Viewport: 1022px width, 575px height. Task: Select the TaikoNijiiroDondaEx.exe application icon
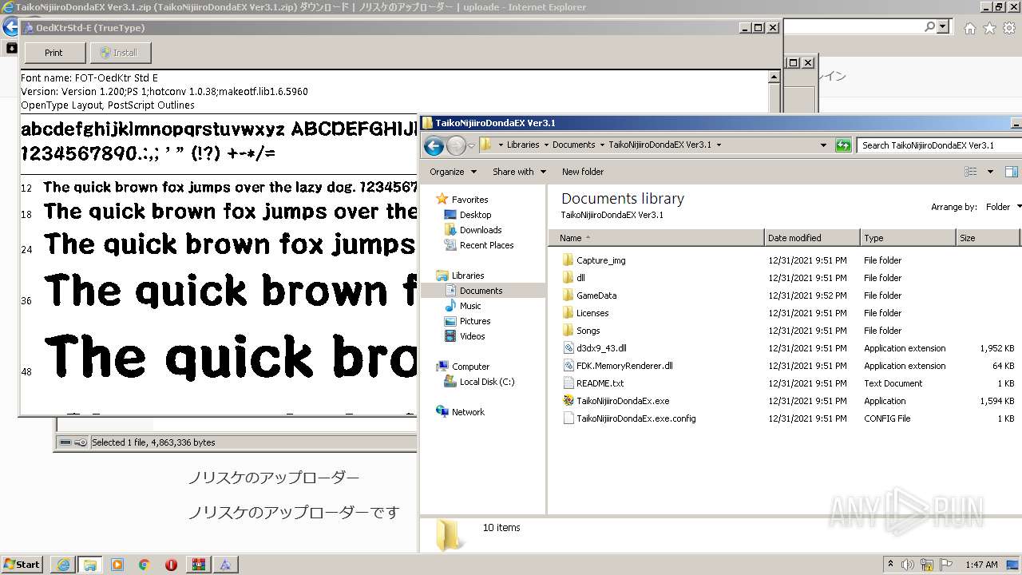coord(568,401)
